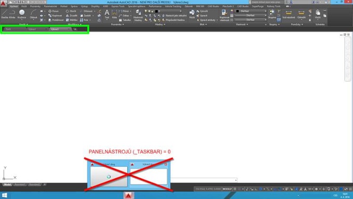Click Upravit atributy button
353x199 pixels.
point(207,20)
